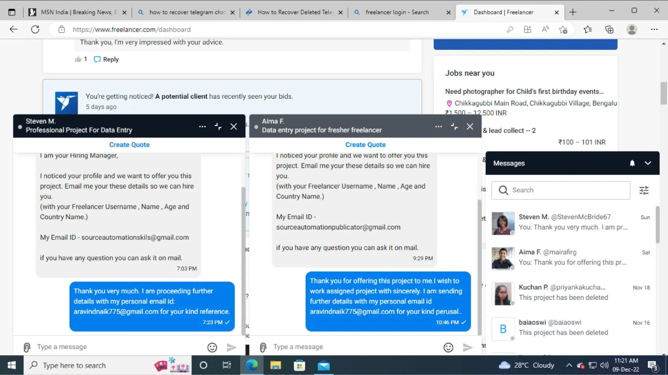The height and width of the screenshot is (375, 668).
Task: Open emoji picker in Aima F. chat
Action: 448,347
